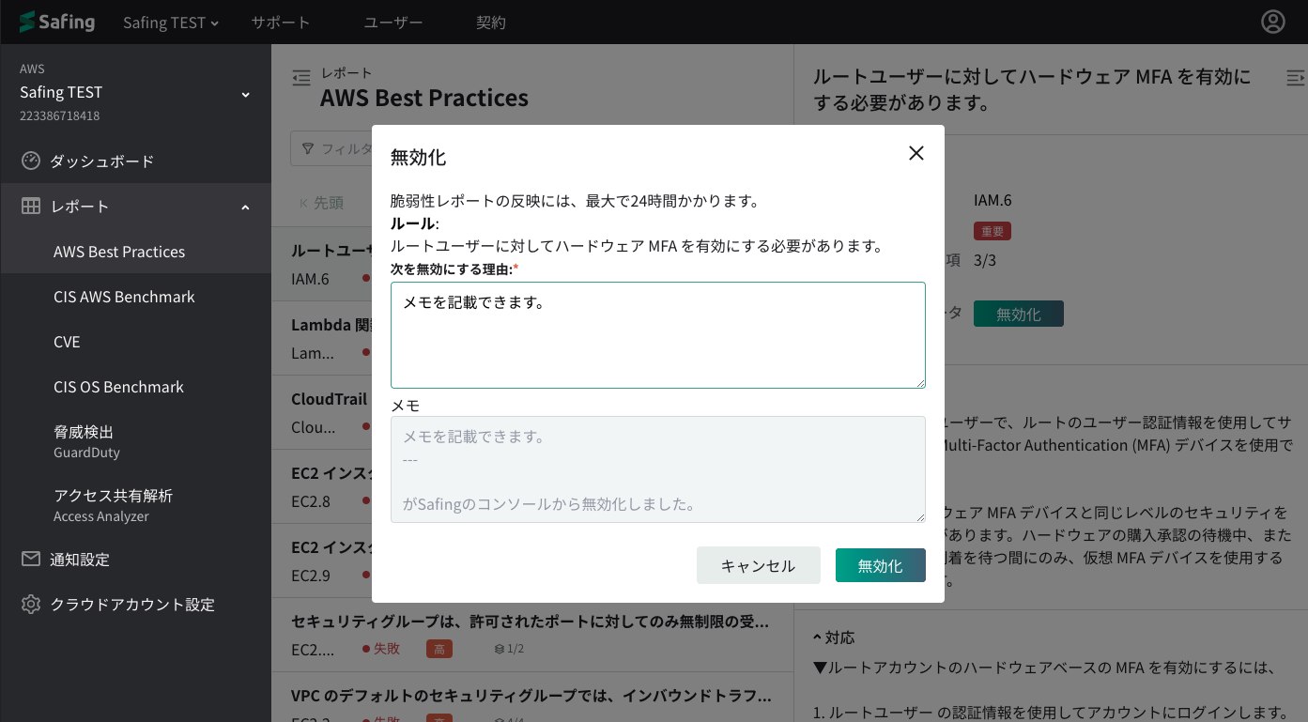Select CIS AWS Benchmark report
The height and width of the screenshot is (722, 1308).
[x=135, y=297]
